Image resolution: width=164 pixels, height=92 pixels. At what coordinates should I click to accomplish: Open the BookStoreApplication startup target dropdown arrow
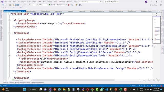tap(64, 5)
